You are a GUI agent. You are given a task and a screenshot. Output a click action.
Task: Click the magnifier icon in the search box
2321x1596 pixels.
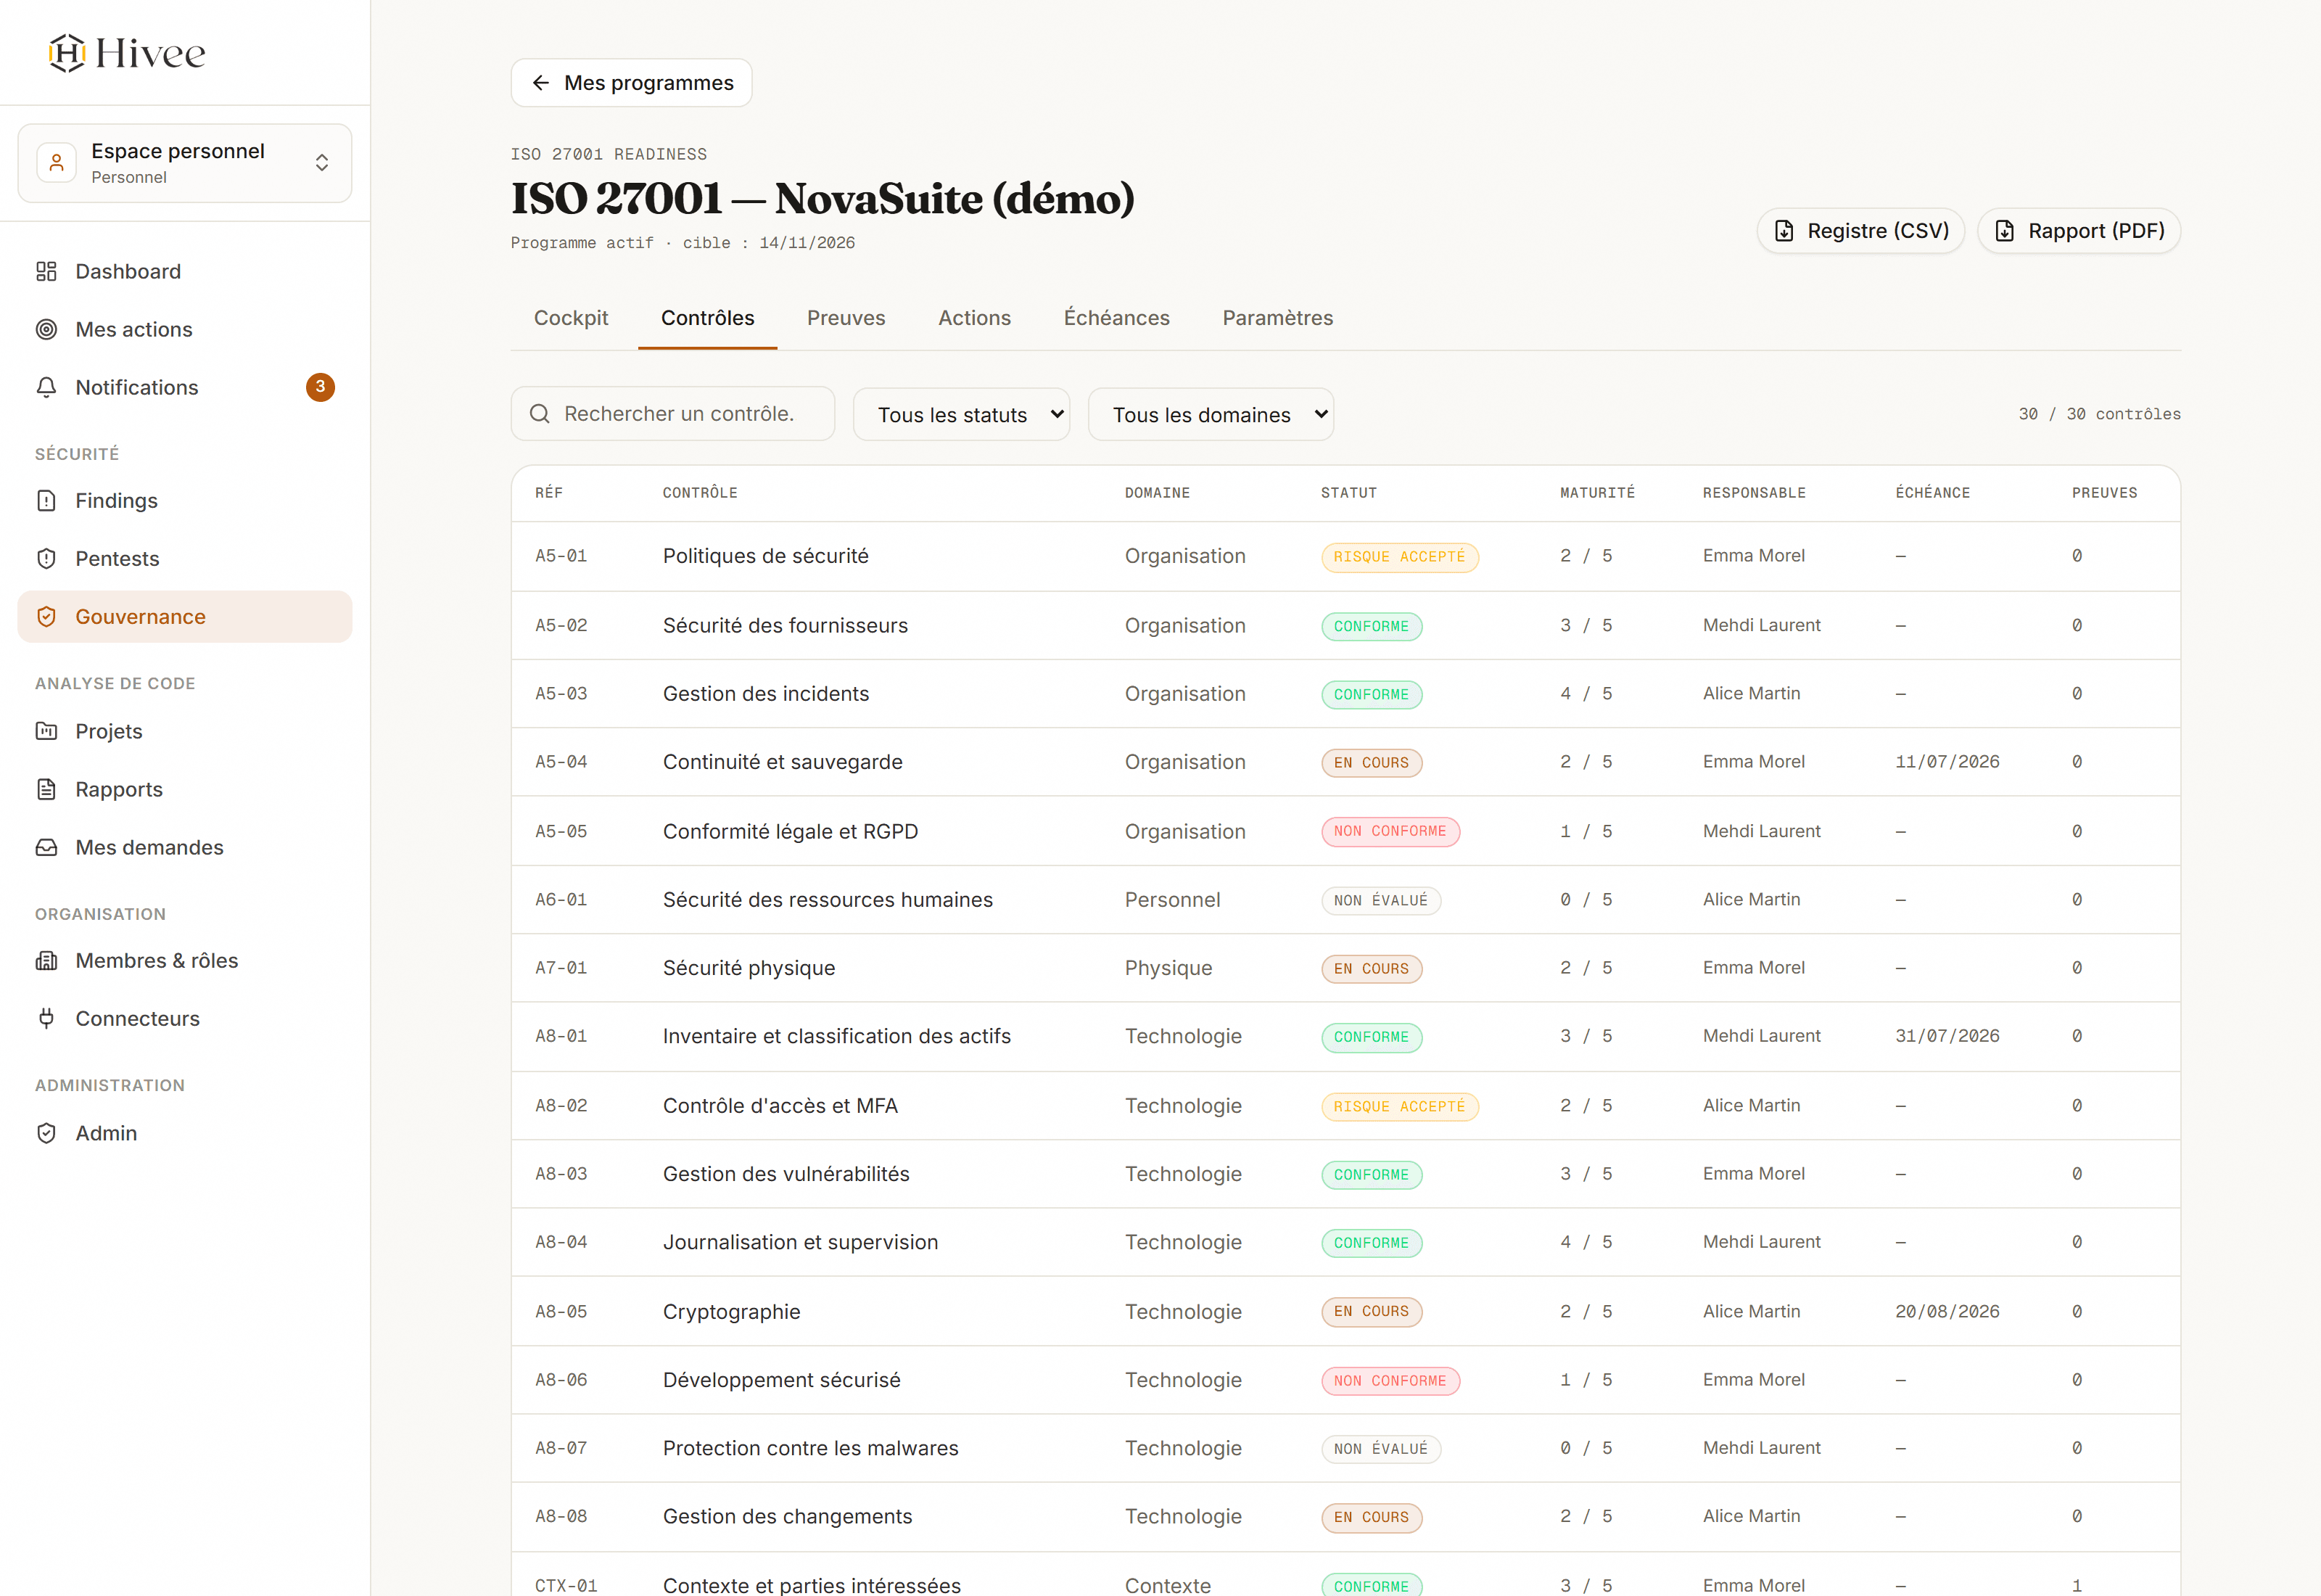(x=540, y=414)
